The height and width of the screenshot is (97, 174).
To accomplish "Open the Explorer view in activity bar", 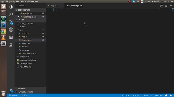I will (11, 7).
